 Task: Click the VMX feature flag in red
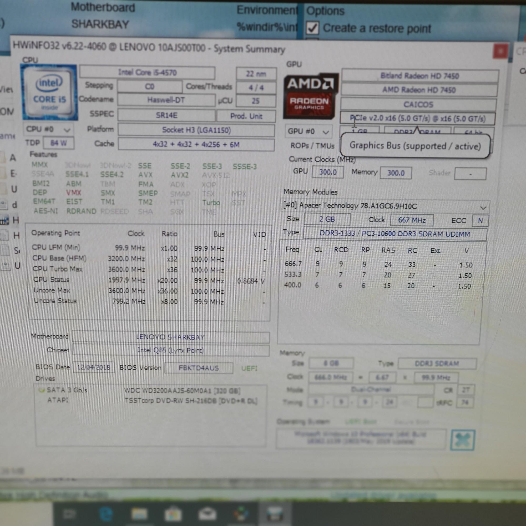(74, 193)
